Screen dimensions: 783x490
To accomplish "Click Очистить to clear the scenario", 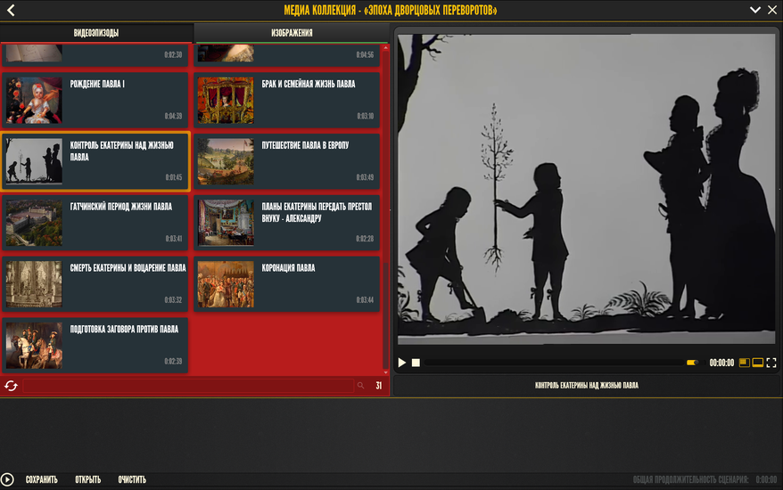I will pyautogui.click(x=132, y=479).
